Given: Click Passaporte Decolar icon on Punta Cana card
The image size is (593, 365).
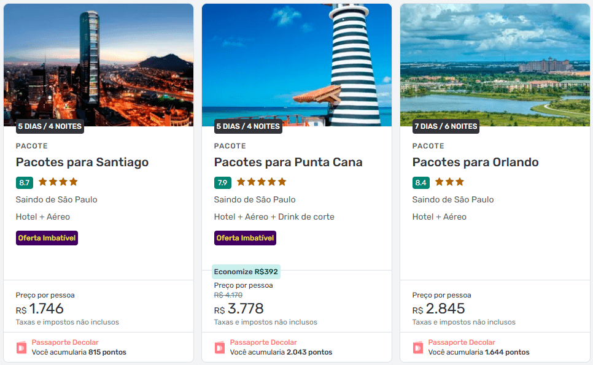Looking at the screenshot, I should [220, 348].
